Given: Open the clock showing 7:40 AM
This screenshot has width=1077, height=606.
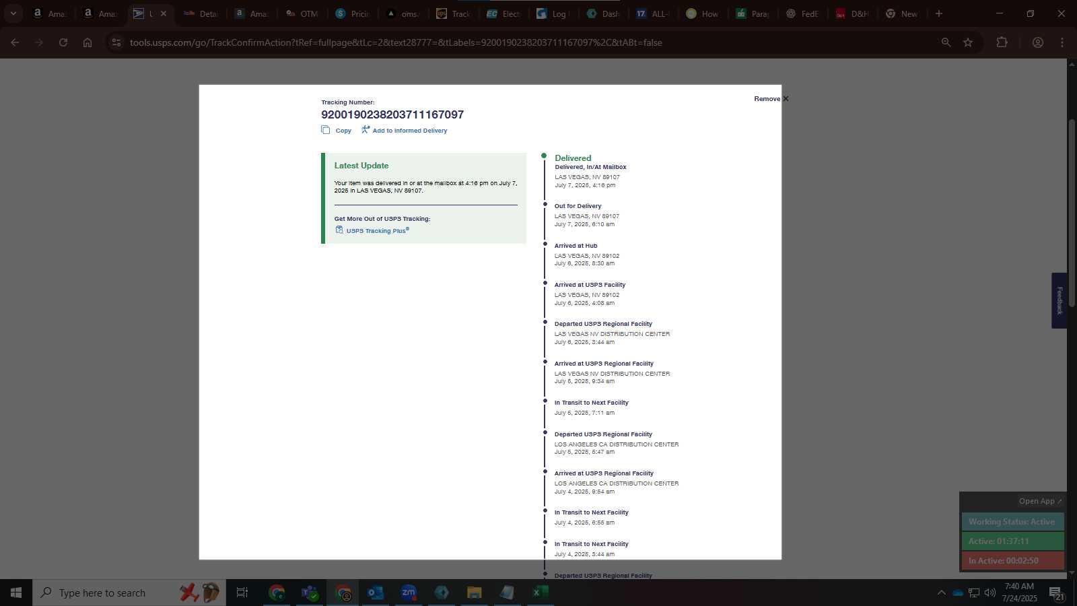Looking at the screenshot, I should 1019,592.
